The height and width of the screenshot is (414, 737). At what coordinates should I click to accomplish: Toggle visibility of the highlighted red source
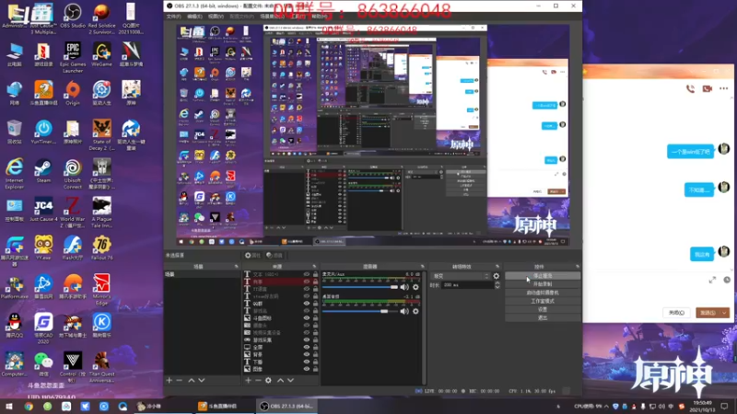[x=307, y=282]
